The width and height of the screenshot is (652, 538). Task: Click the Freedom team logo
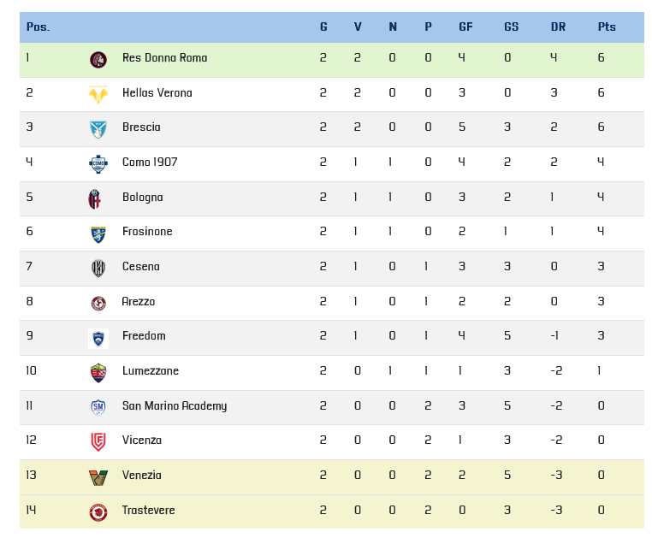pyautogui.click(x=98, y=338)
